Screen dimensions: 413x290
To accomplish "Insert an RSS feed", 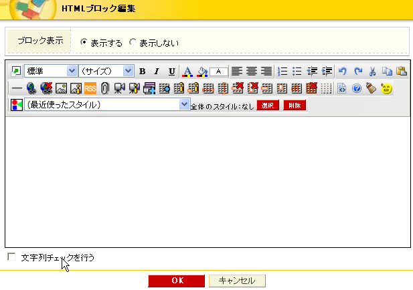I will [x=90, y=89].
